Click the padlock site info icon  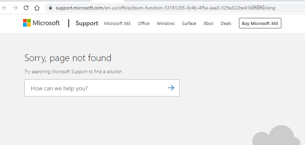pyautogui.click(x=50, y=8)
